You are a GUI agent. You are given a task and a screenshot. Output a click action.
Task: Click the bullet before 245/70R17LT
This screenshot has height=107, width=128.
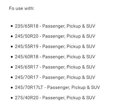[x=12, y=87]
